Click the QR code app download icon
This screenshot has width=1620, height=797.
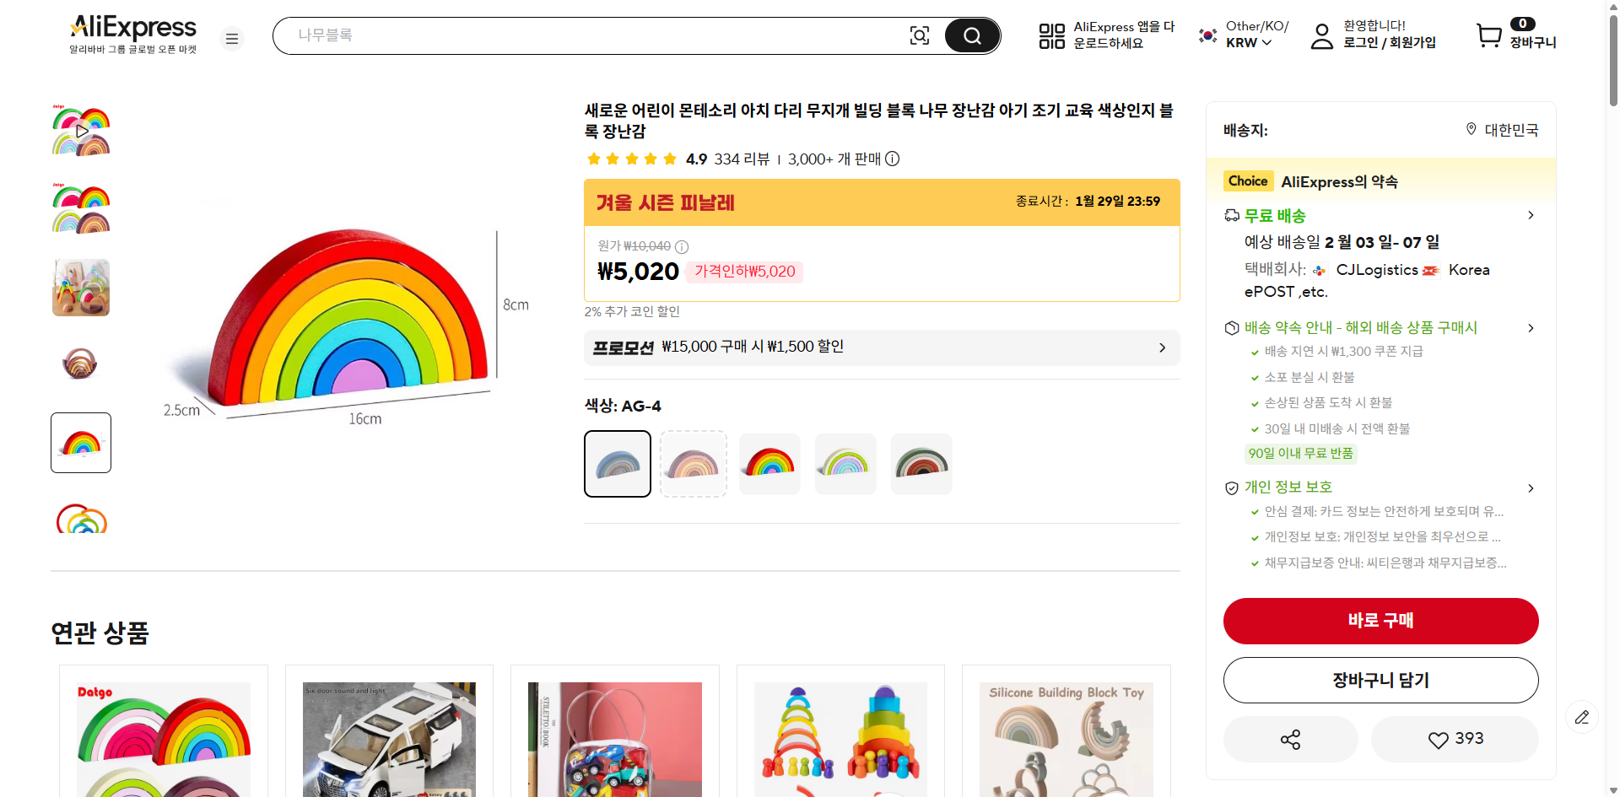(x=1051, y=35)
